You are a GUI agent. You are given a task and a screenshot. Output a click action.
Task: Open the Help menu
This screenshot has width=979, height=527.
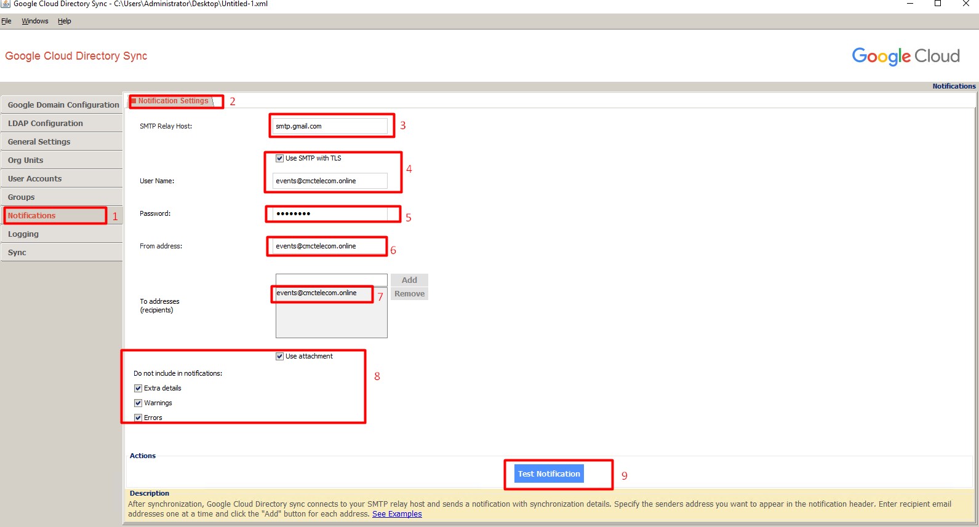(65, 21)
